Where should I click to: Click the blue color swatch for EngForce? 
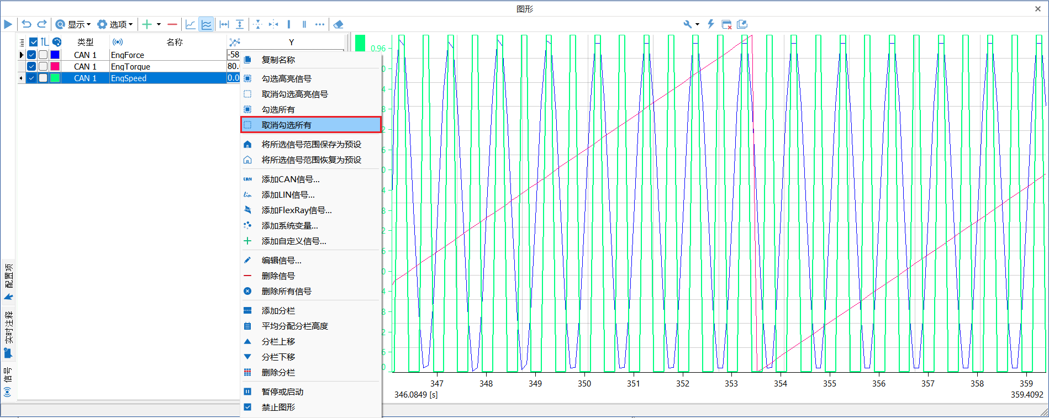[55, 55]
